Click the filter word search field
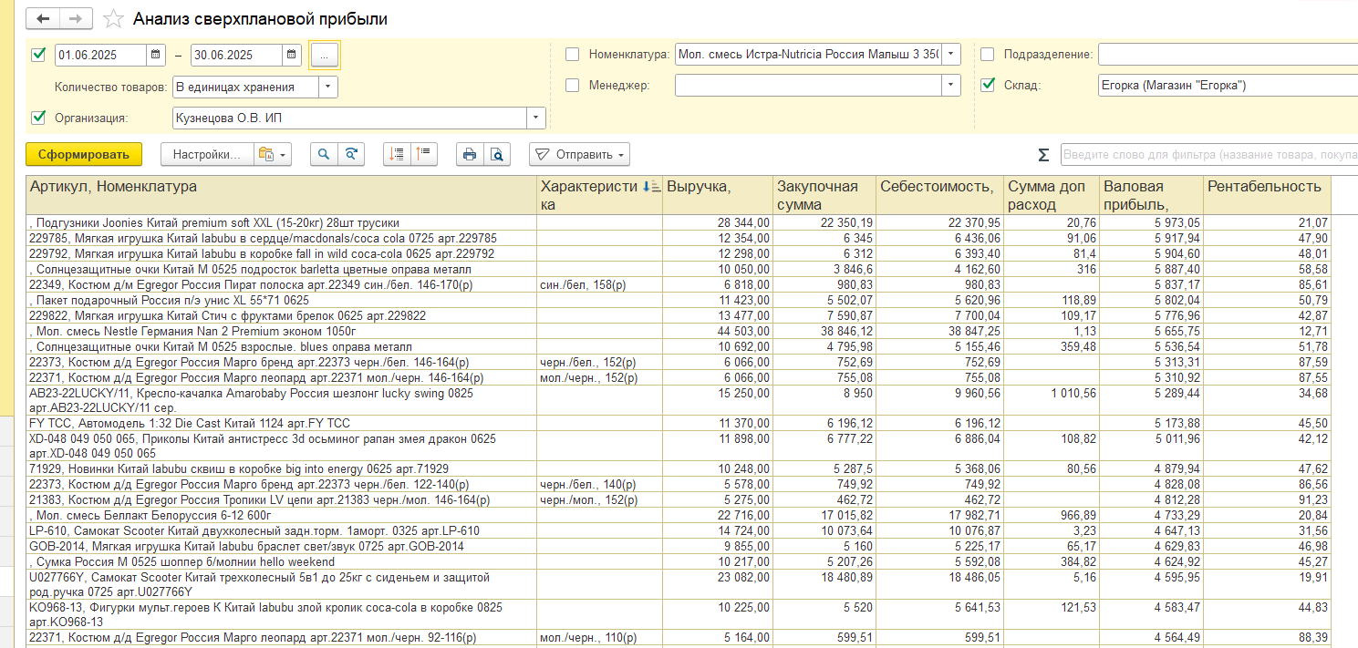Image resolution: width=1358 pixels, height=648 pixels. [x=1208, y=154]
